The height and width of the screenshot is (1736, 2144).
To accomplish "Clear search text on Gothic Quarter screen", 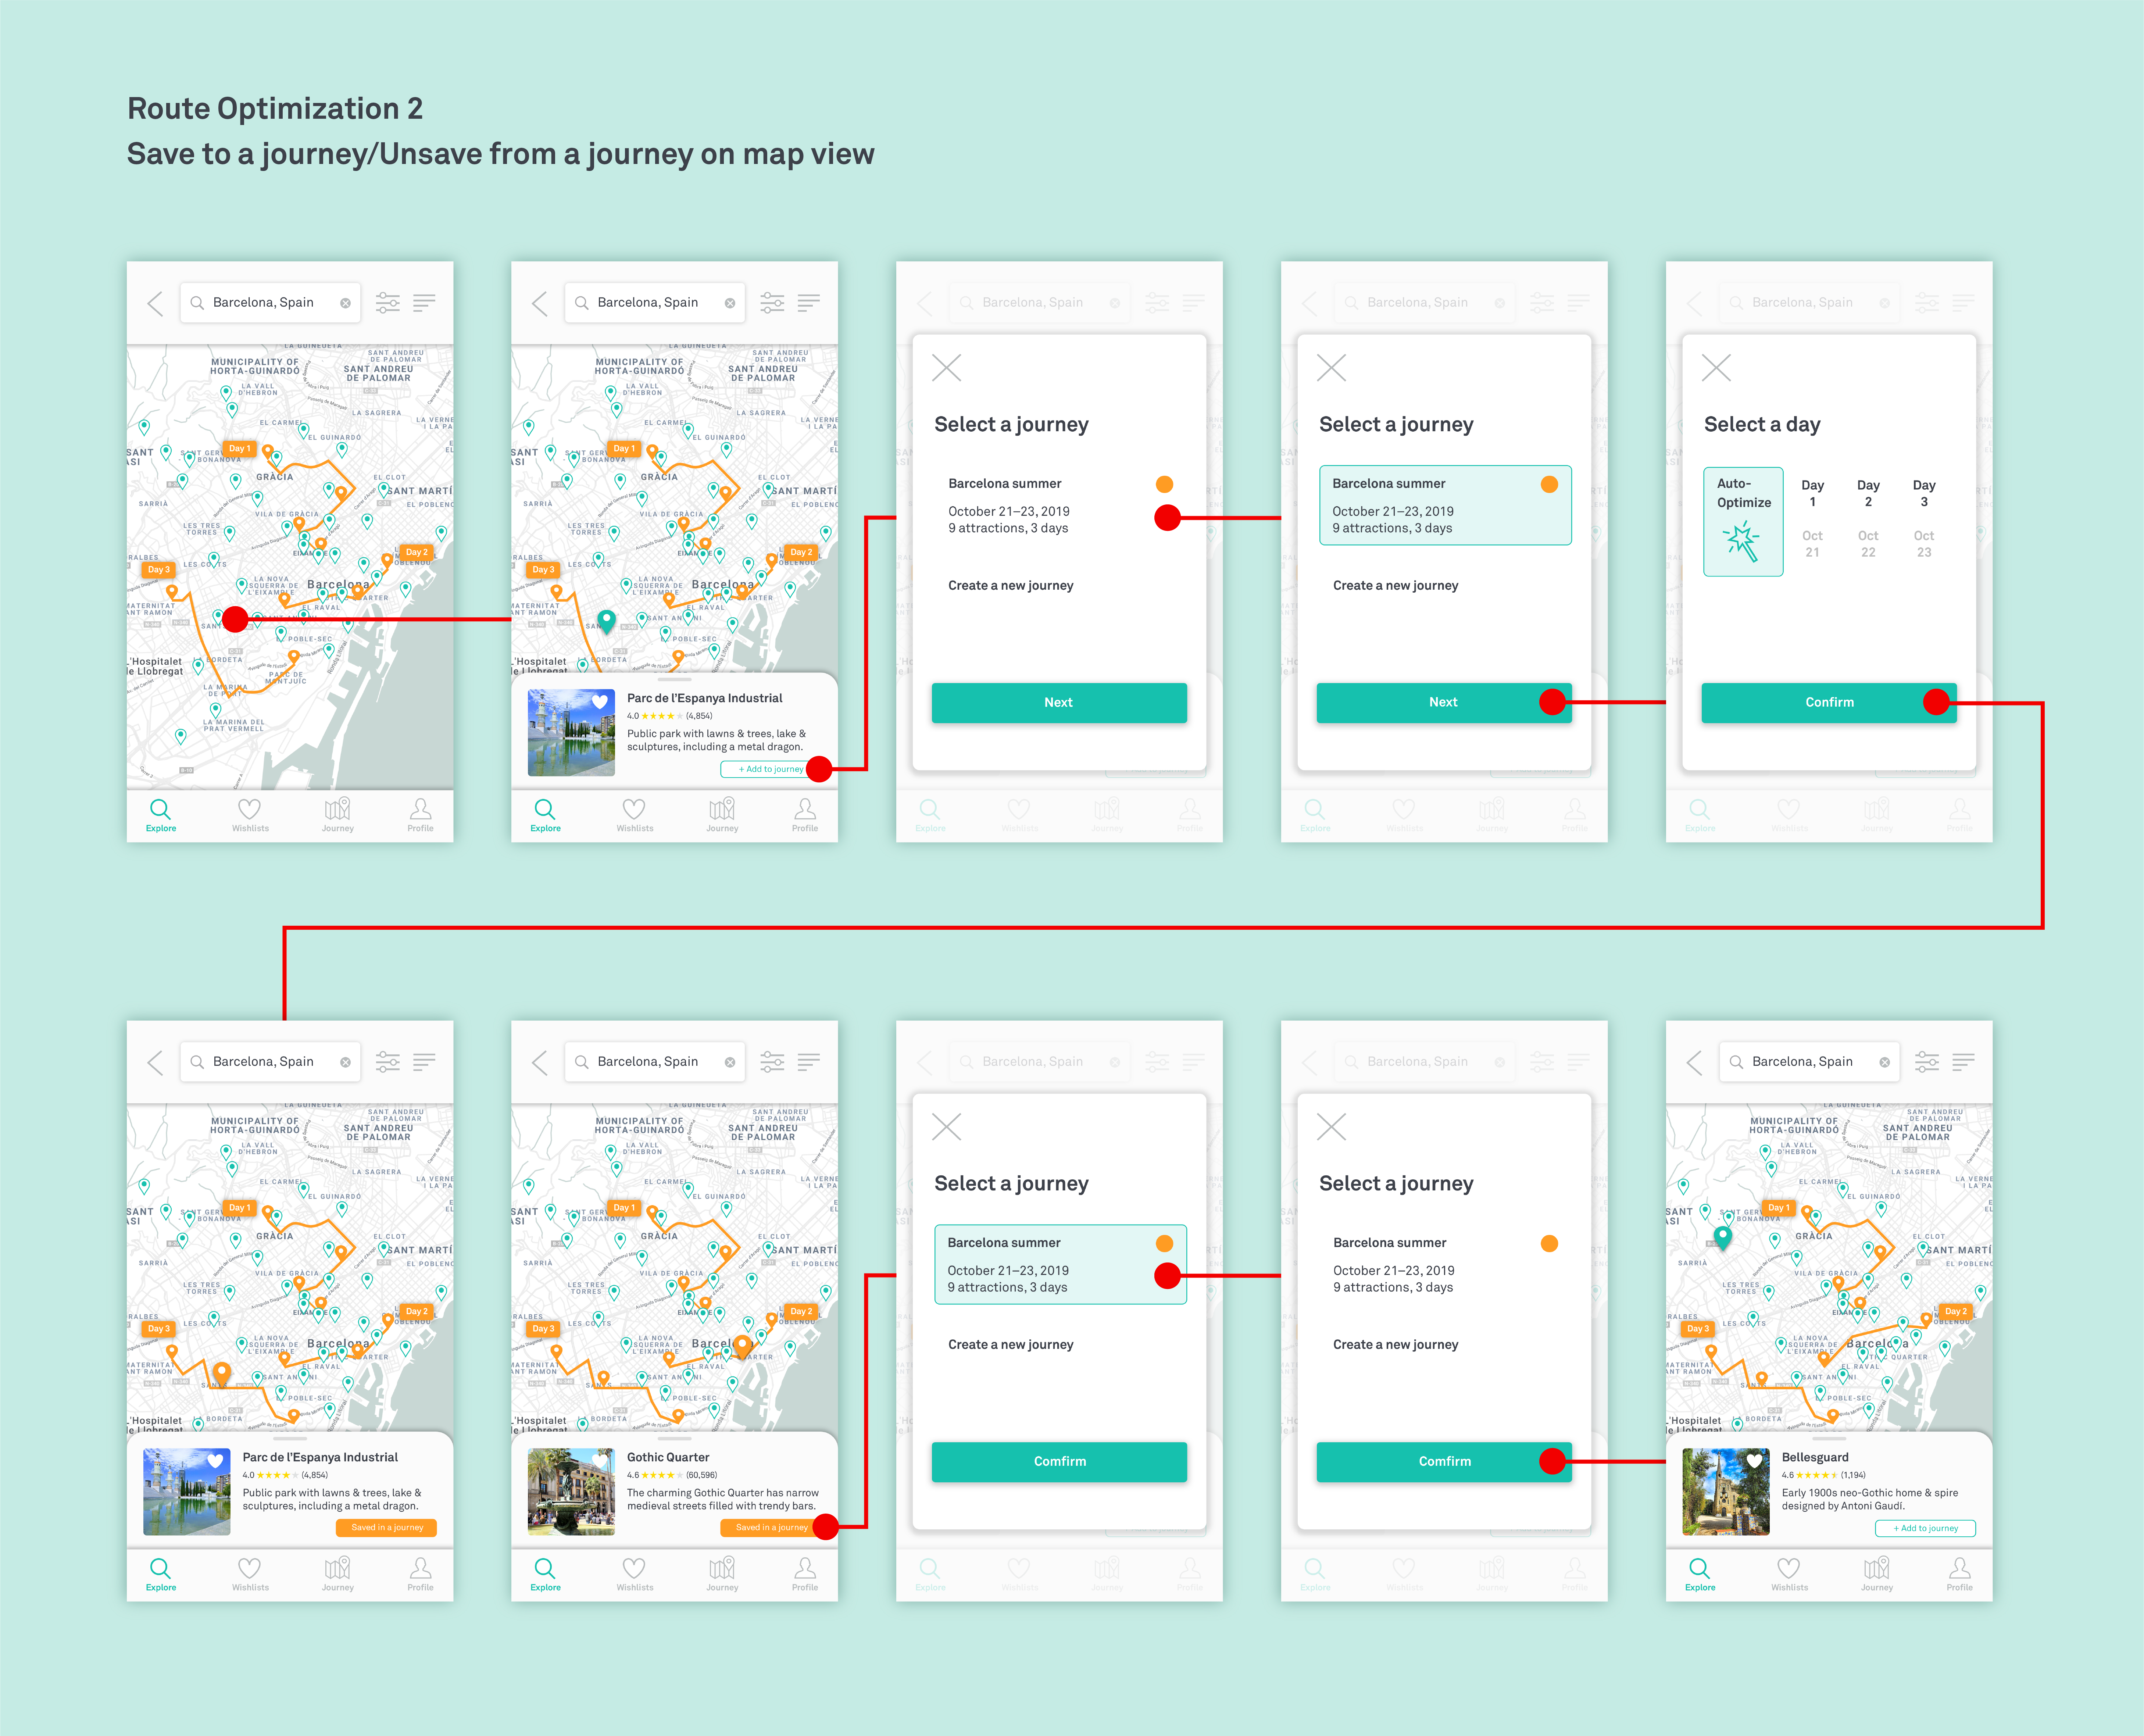I will click(x=730, y=1062).
